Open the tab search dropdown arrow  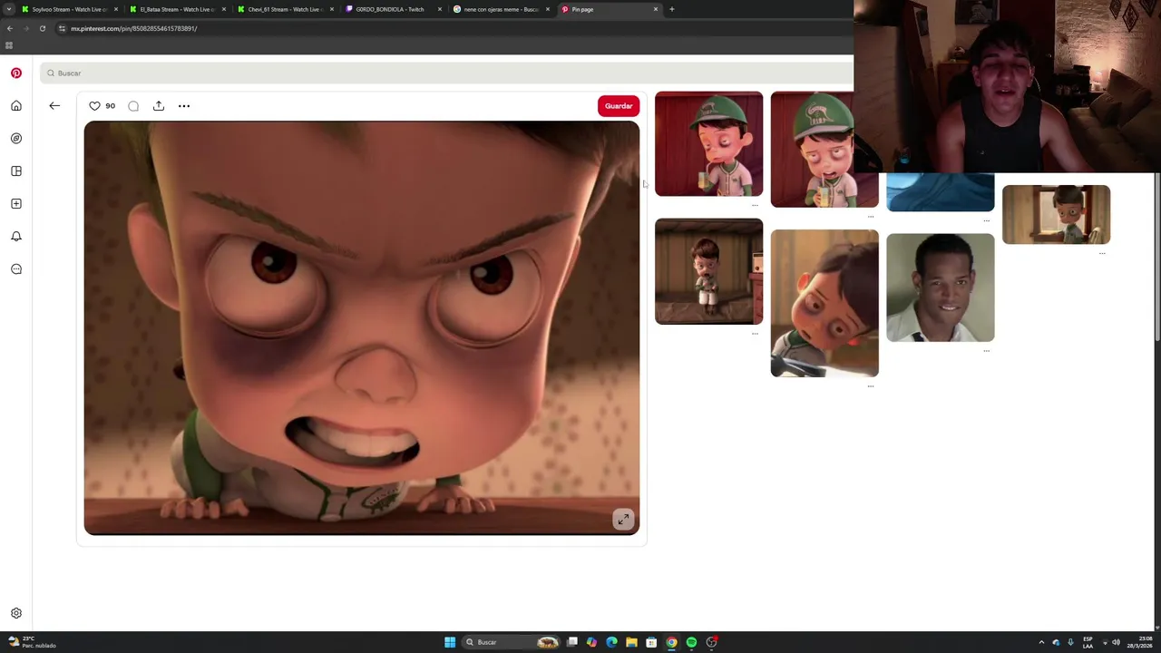coord(9,9)
